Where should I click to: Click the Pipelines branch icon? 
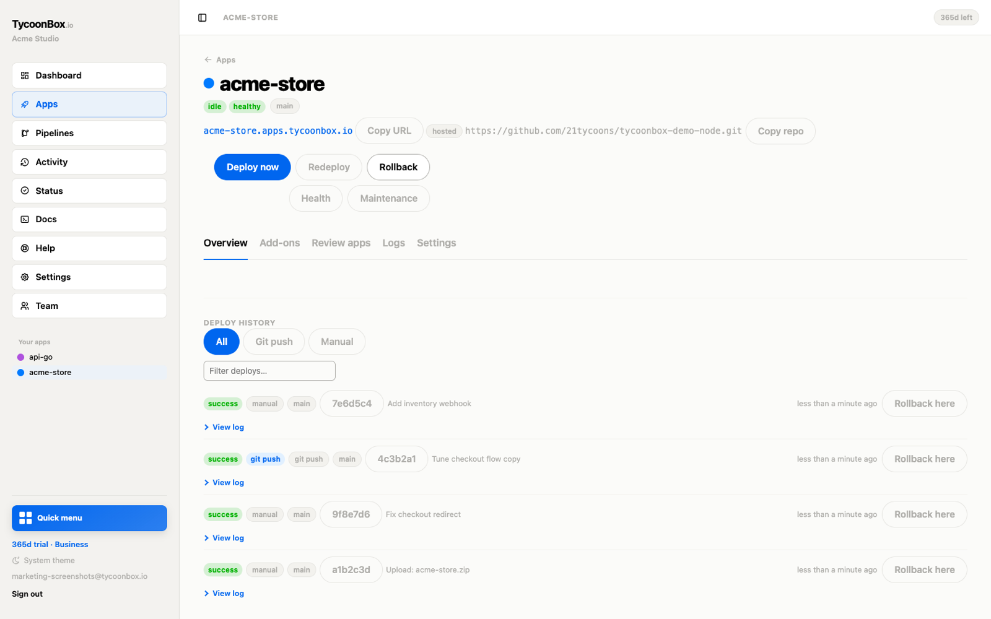[x=25, y=133]
